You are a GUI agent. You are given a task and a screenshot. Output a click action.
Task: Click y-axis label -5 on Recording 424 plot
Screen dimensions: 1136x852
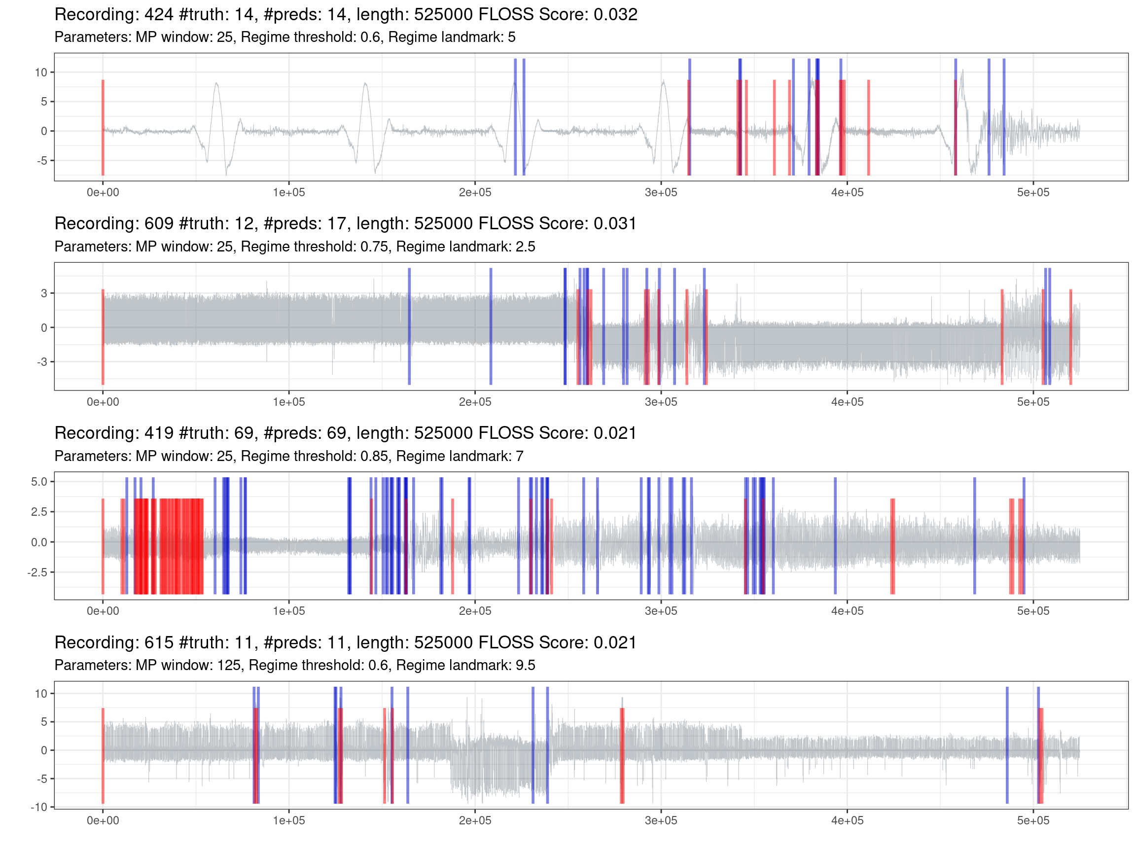pos(42,161)
